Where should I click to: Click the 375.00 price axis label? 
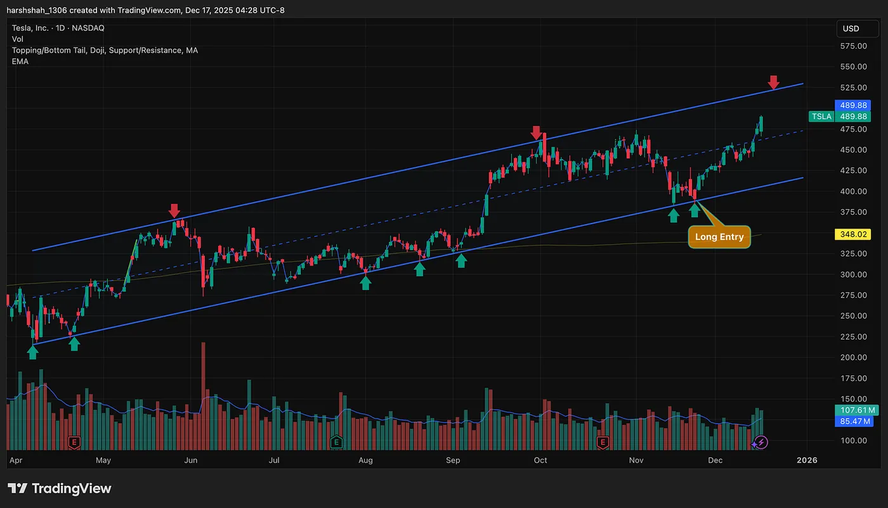(x=853, y=212)
